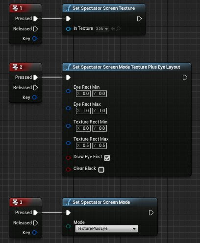Click input exec pin of Set Spectator Screen Texture

coord(68,19)
